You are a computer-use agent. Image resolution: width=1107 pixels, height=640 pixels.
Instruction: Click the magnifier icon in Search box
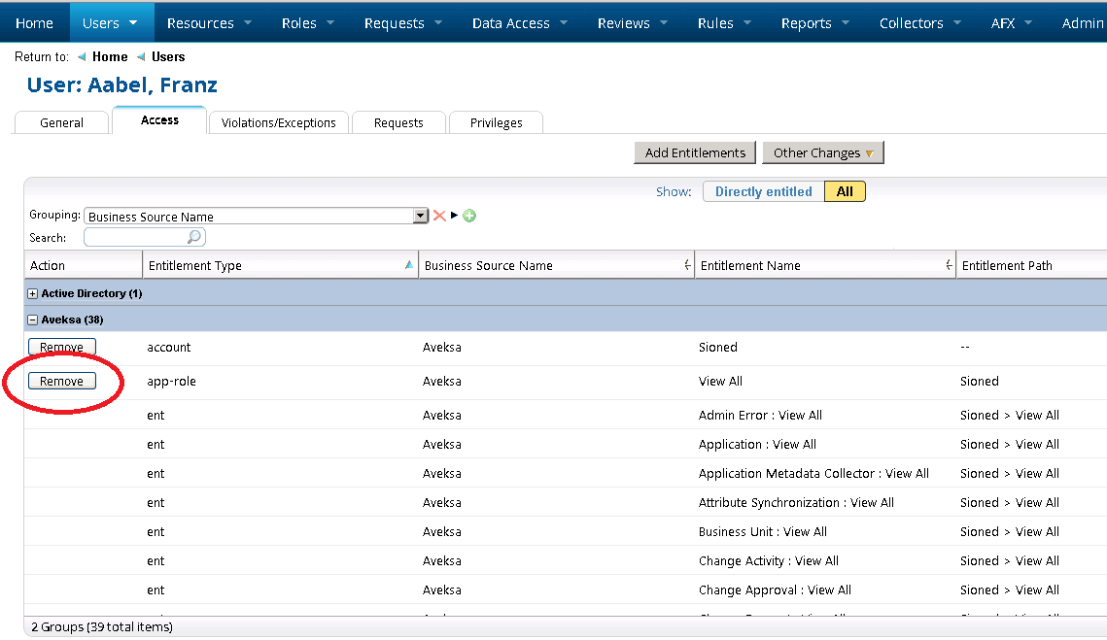tap(194, 237)
